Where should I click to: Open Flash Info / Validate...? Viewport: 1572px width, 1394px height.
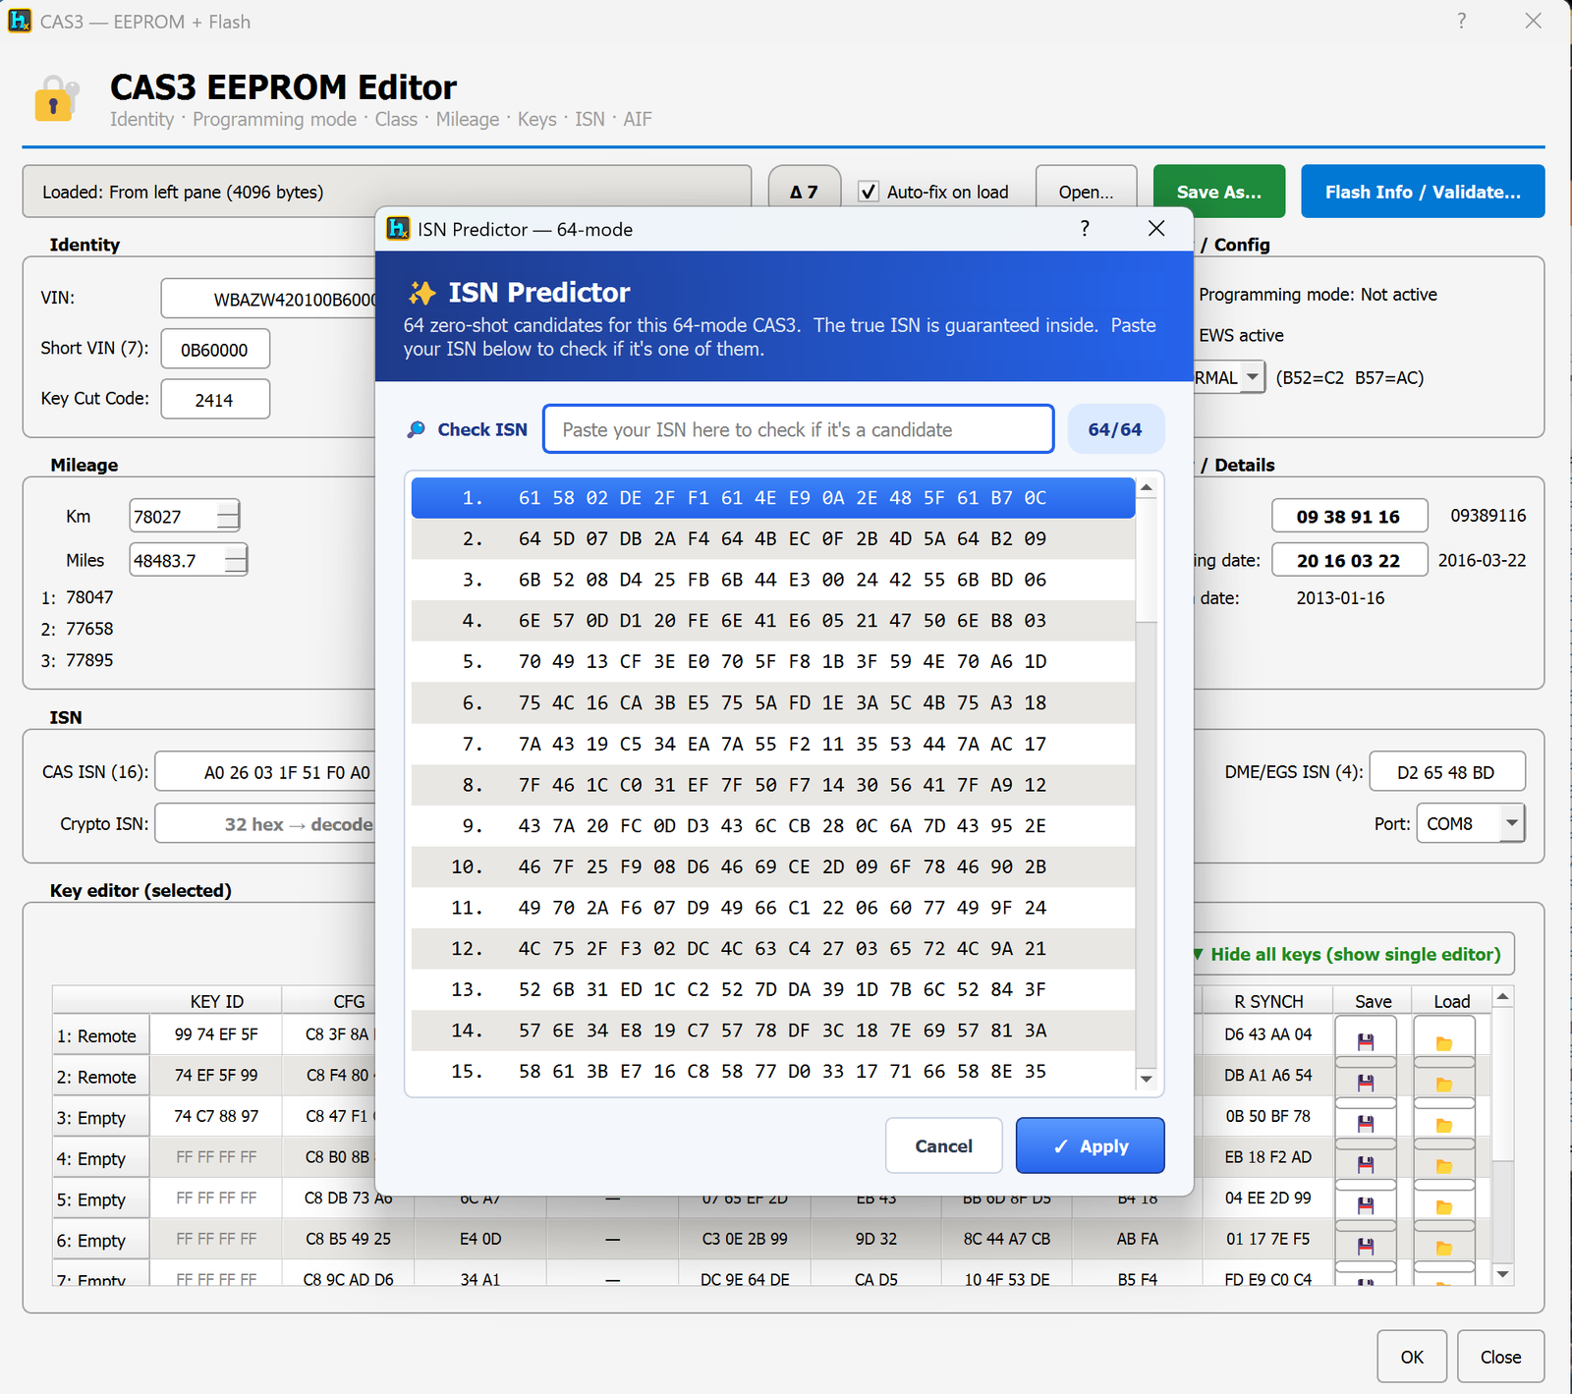1423,192
